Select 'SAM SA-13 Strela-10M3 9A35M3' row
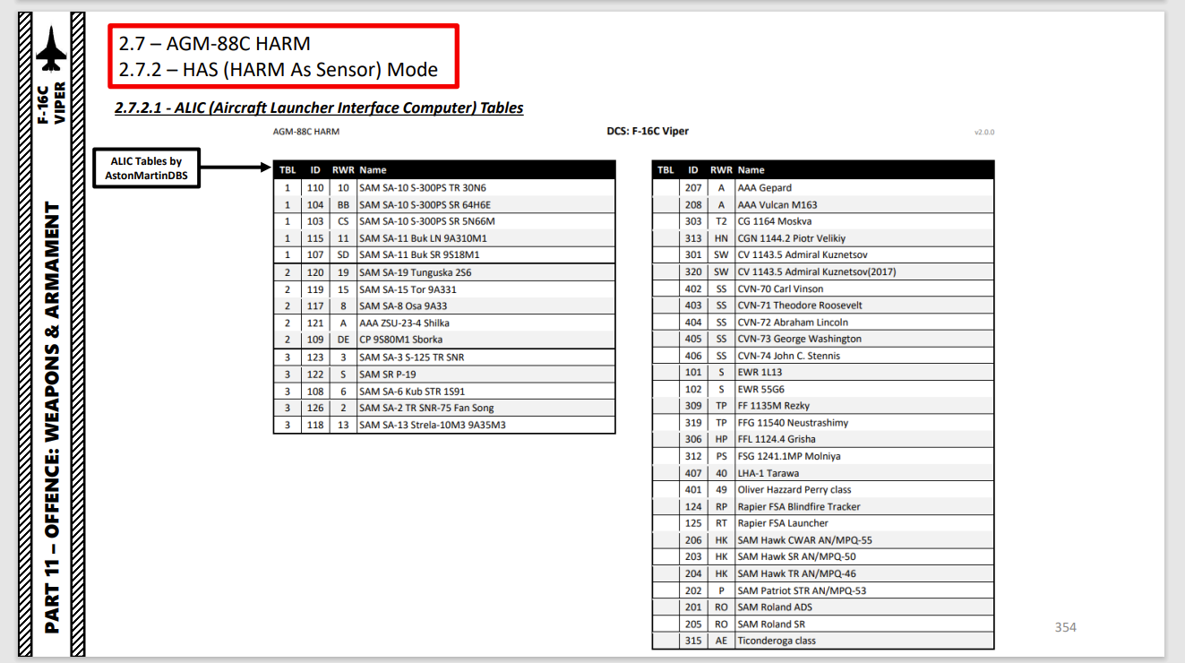Viewport: 1185px width, 663px height. 444,425
